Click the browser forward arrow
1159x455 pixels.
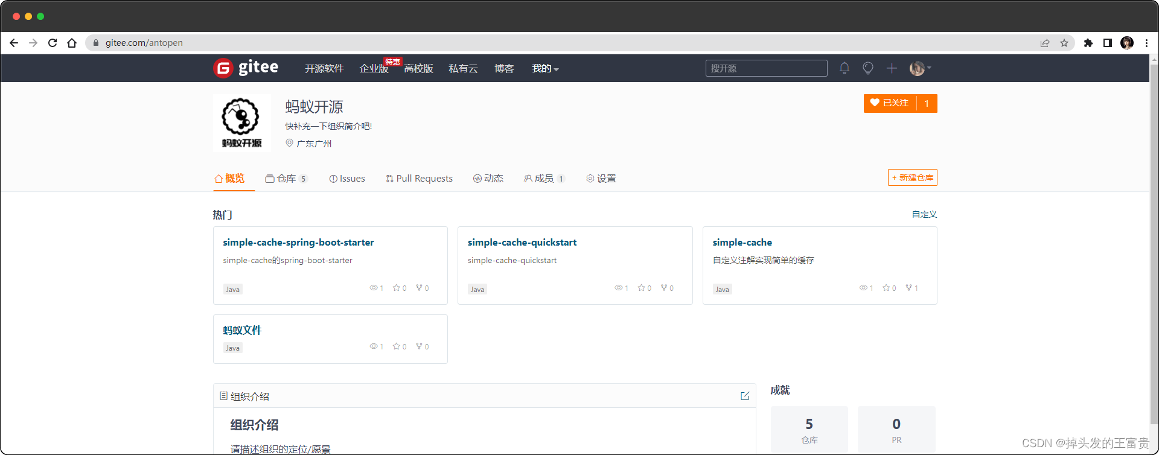coord(33,43)
